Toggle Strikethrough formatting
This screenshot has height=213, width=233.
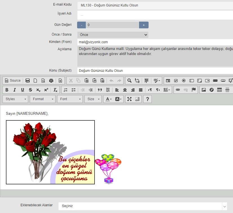30,90
